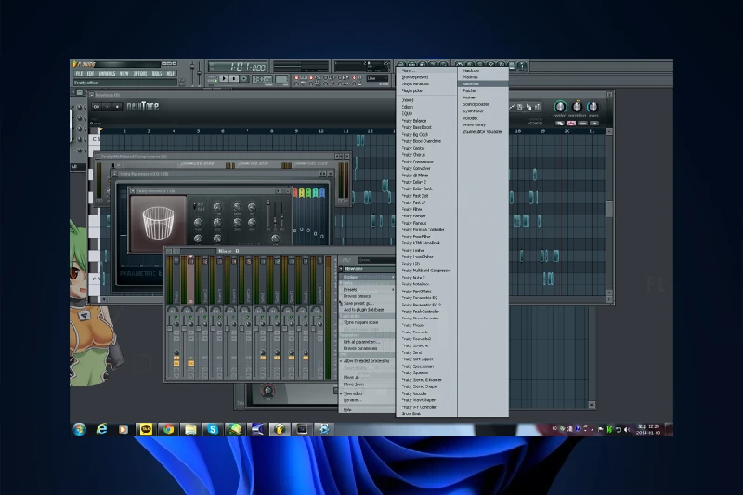Image resolution: width=743 pixels, height=495 pixels.
Task: Open the FILE menu
Action: pyautogui.click(x=79, y=73)
